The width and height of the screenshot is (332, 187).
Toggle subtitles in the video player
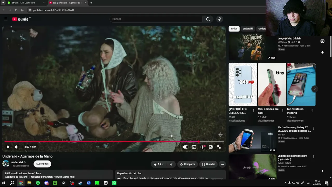click(194, 147)
